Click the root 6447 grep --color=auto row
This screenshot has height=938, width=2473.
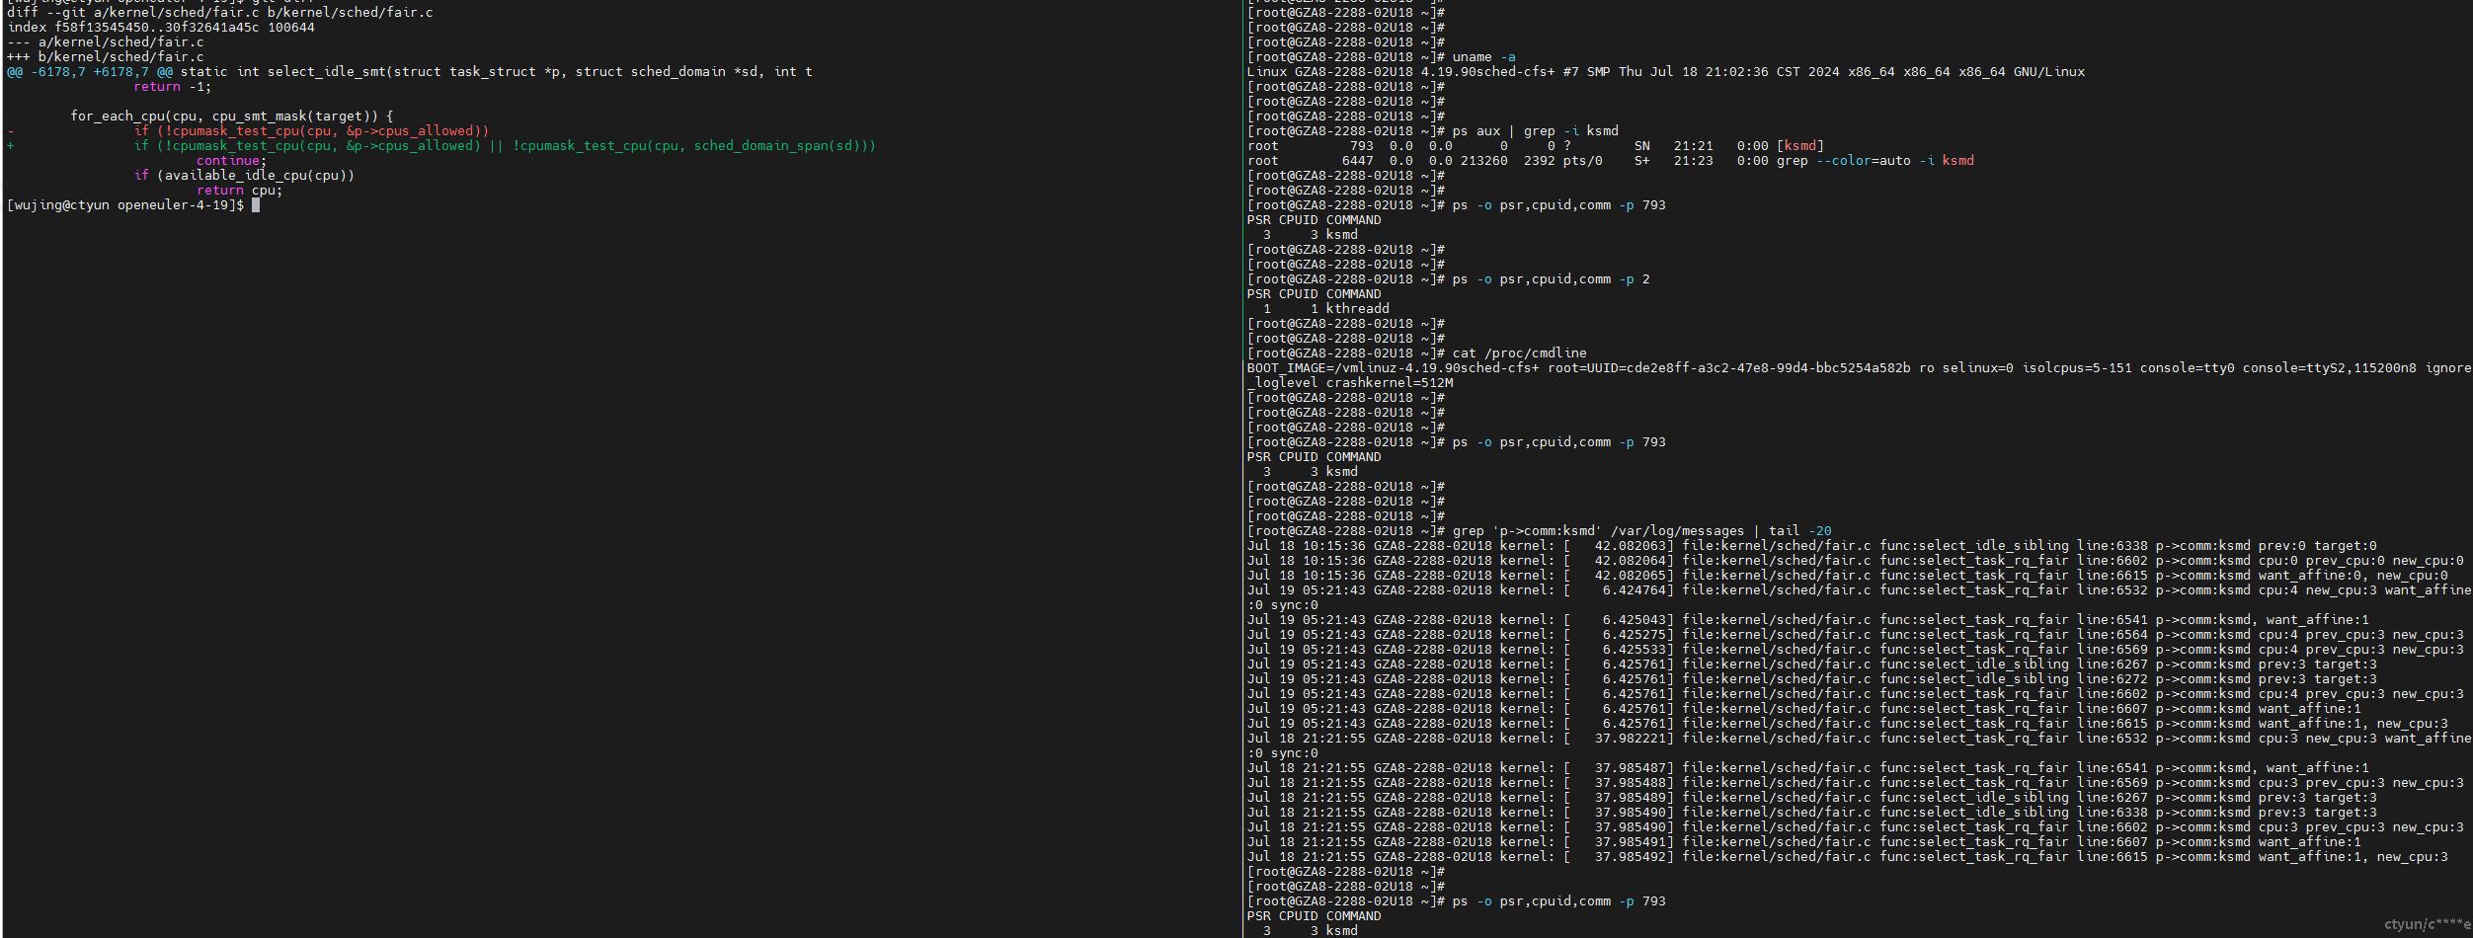pos(1611,161)
